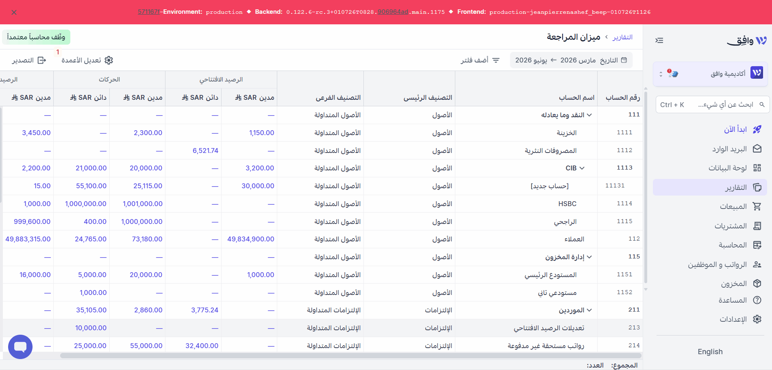Click the rocket icon for ابدأ الآن

click(757, 129)
